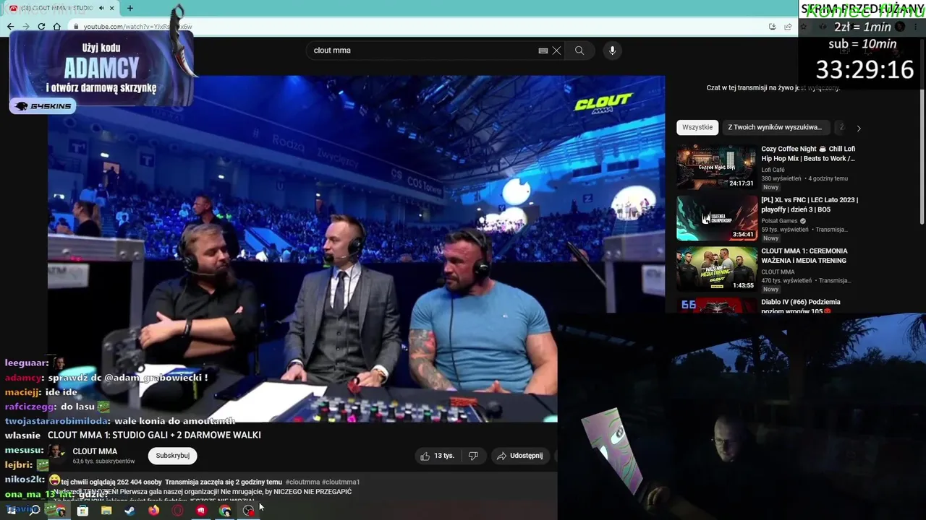Open the red fist app in taskbar
The height and width of the screenshot is (520, 926).
tap(201, 511)
